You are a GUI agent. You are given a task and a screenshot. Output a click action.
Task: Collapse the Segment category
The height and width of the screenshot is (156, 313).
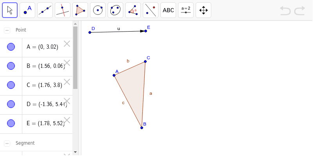(x=7, y=143)
